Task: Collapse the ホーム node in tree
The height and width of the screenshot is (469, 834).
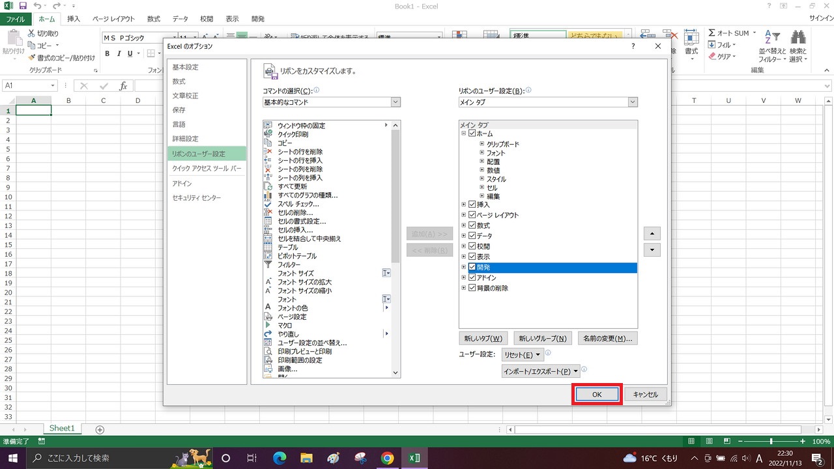Action: pyautogui.click(x=464, y=134)
